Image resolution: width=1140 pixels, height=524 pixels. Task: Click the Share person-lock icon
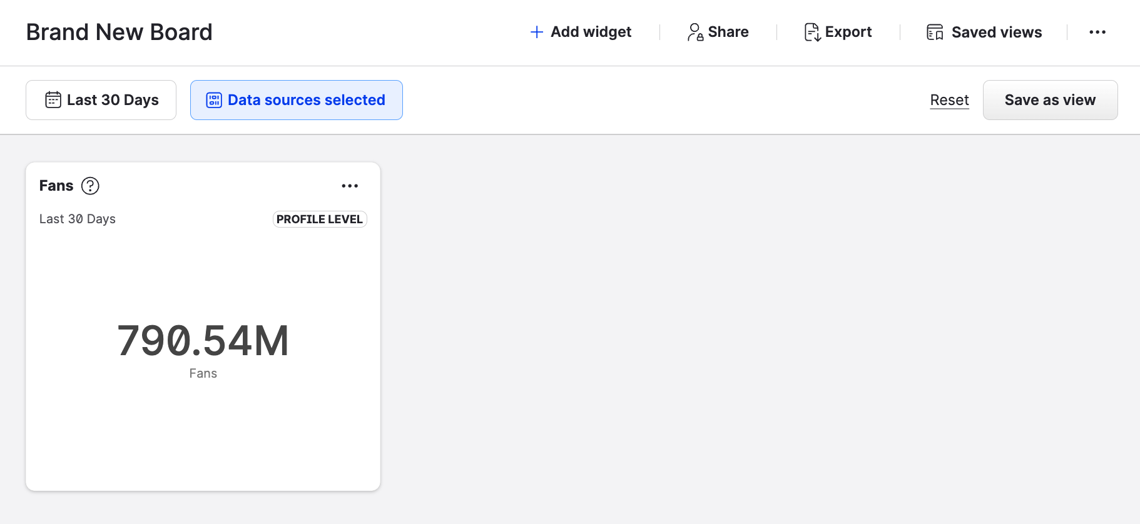click(x=695, y=32)
